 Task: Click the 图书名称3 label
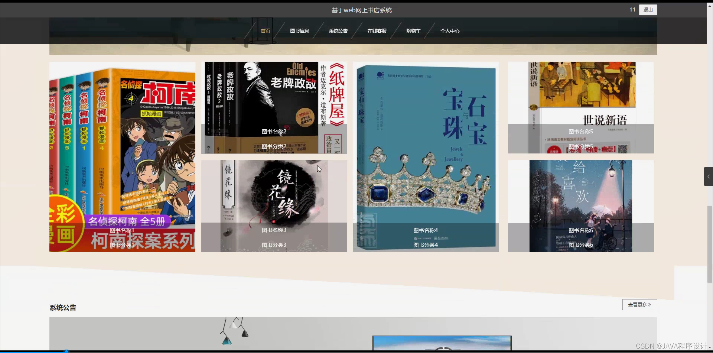(274, 230)
